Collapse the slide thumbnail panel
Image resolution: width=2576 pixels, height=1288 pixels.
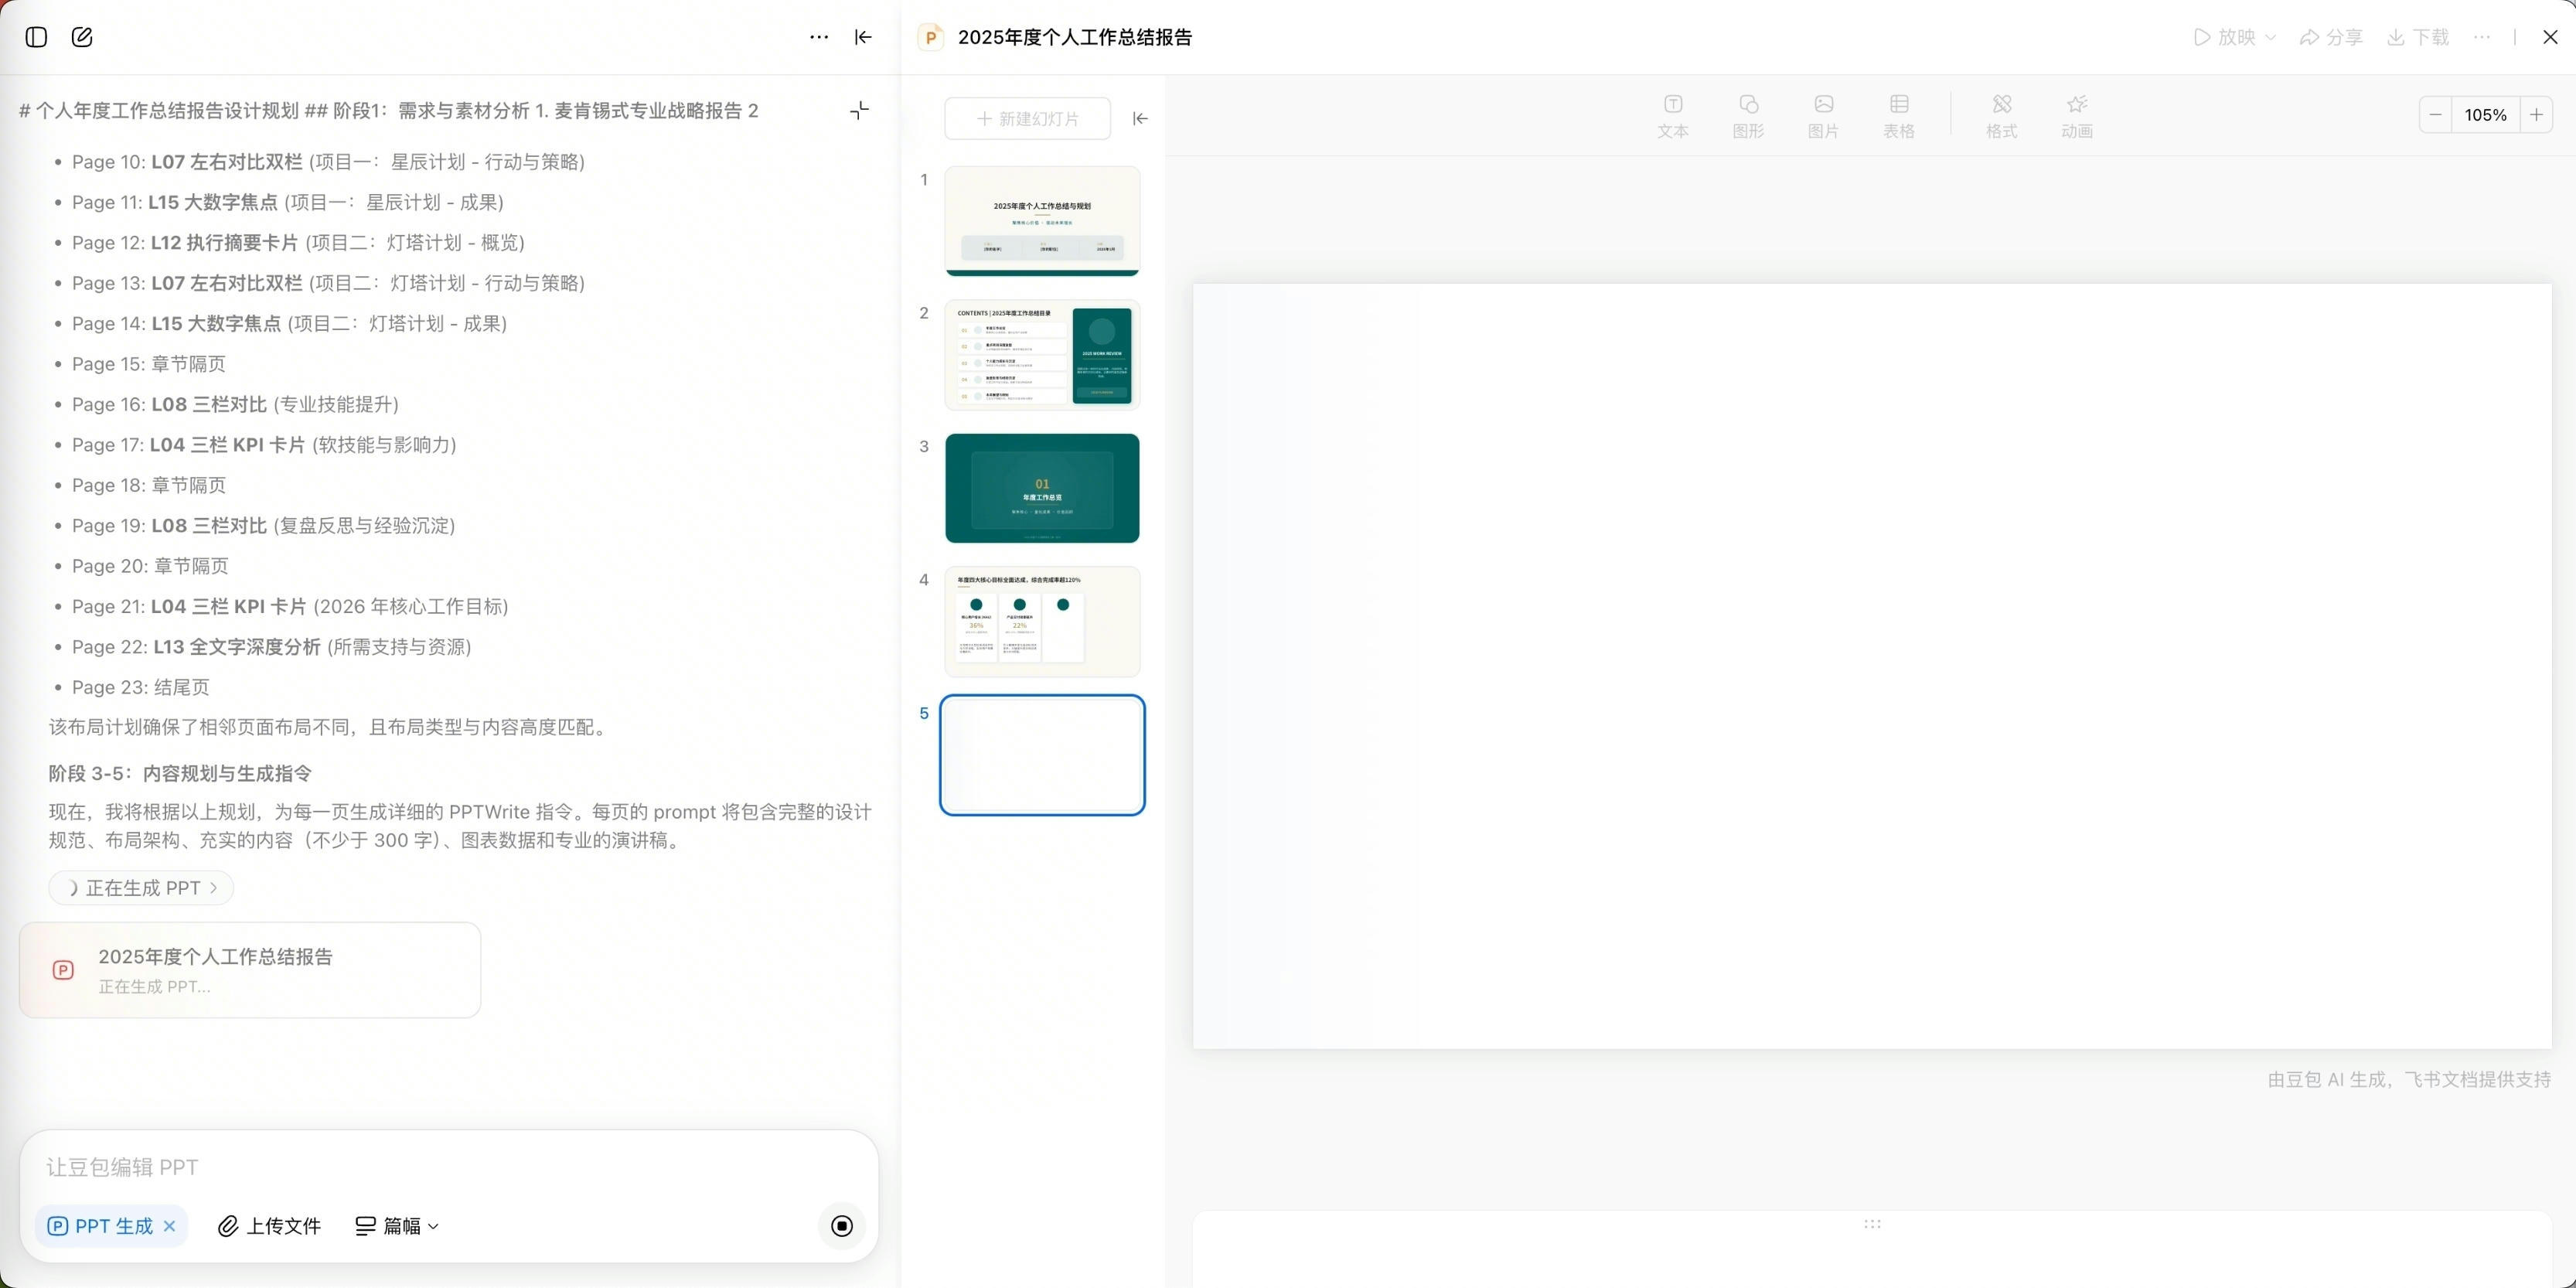point(1140,118)
